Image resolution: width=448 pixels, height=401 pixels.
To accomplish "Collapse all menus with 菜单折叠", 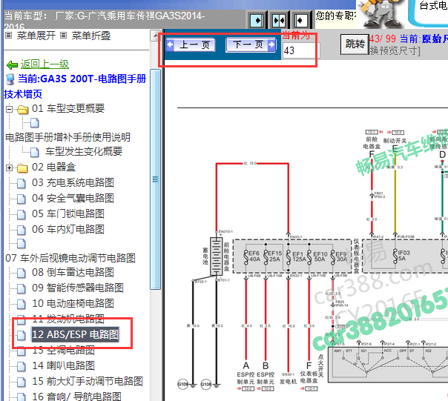I will pos(90,36).
